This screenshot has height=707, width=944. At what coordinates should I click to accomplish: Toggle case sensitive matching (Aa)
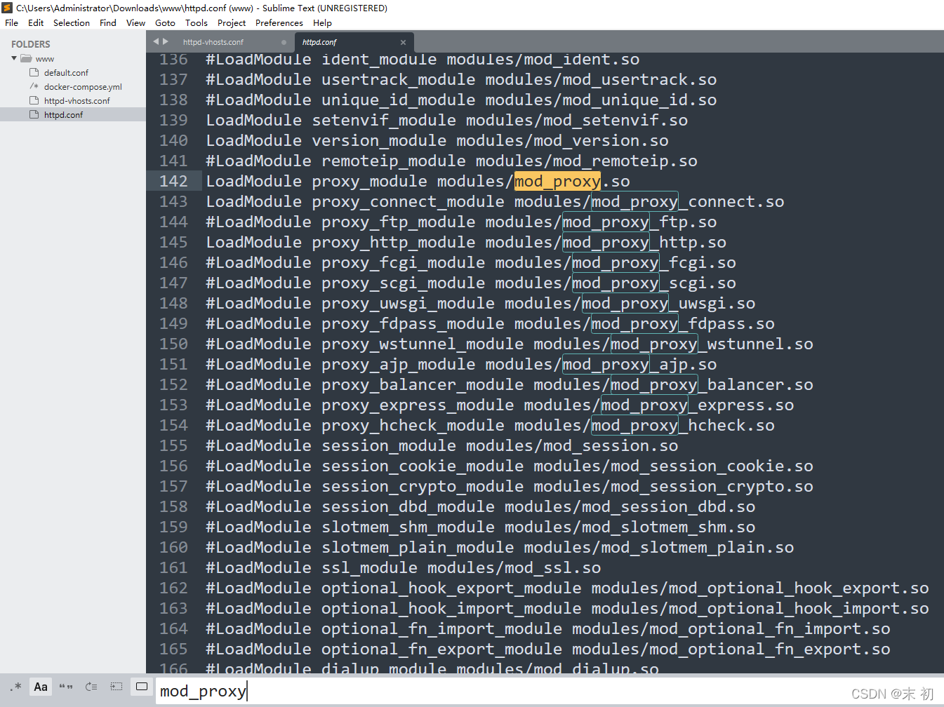point(41,687)
